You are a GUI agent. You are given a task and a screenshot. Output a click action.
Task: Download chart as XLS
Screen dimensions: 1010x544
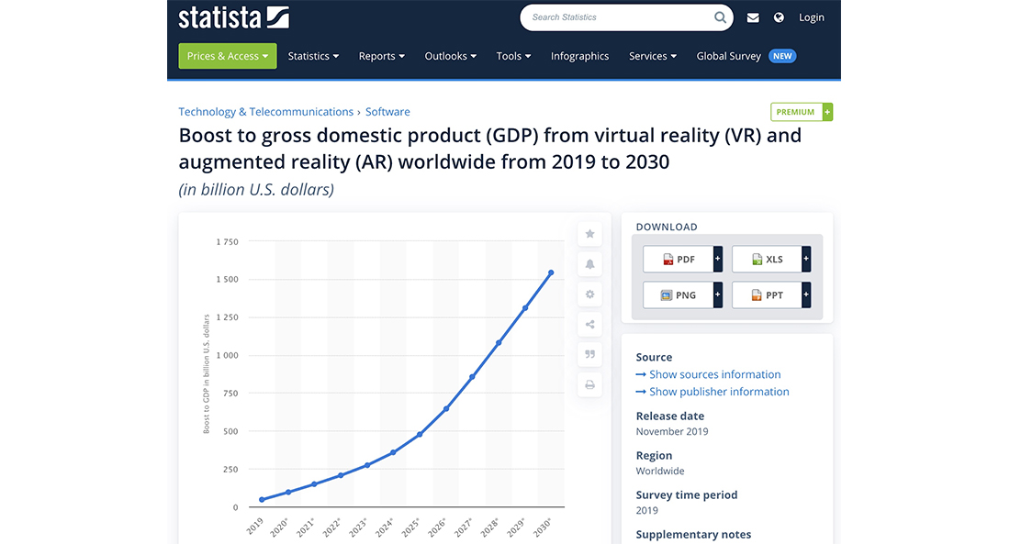tap(767, 260)
